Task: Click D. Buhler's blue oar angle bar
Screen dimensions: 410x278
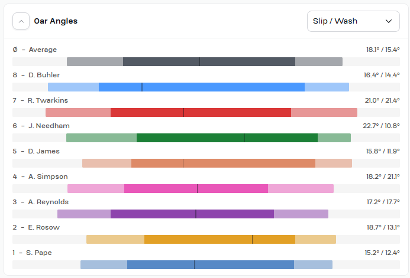Action: click(x=198, y=87)
